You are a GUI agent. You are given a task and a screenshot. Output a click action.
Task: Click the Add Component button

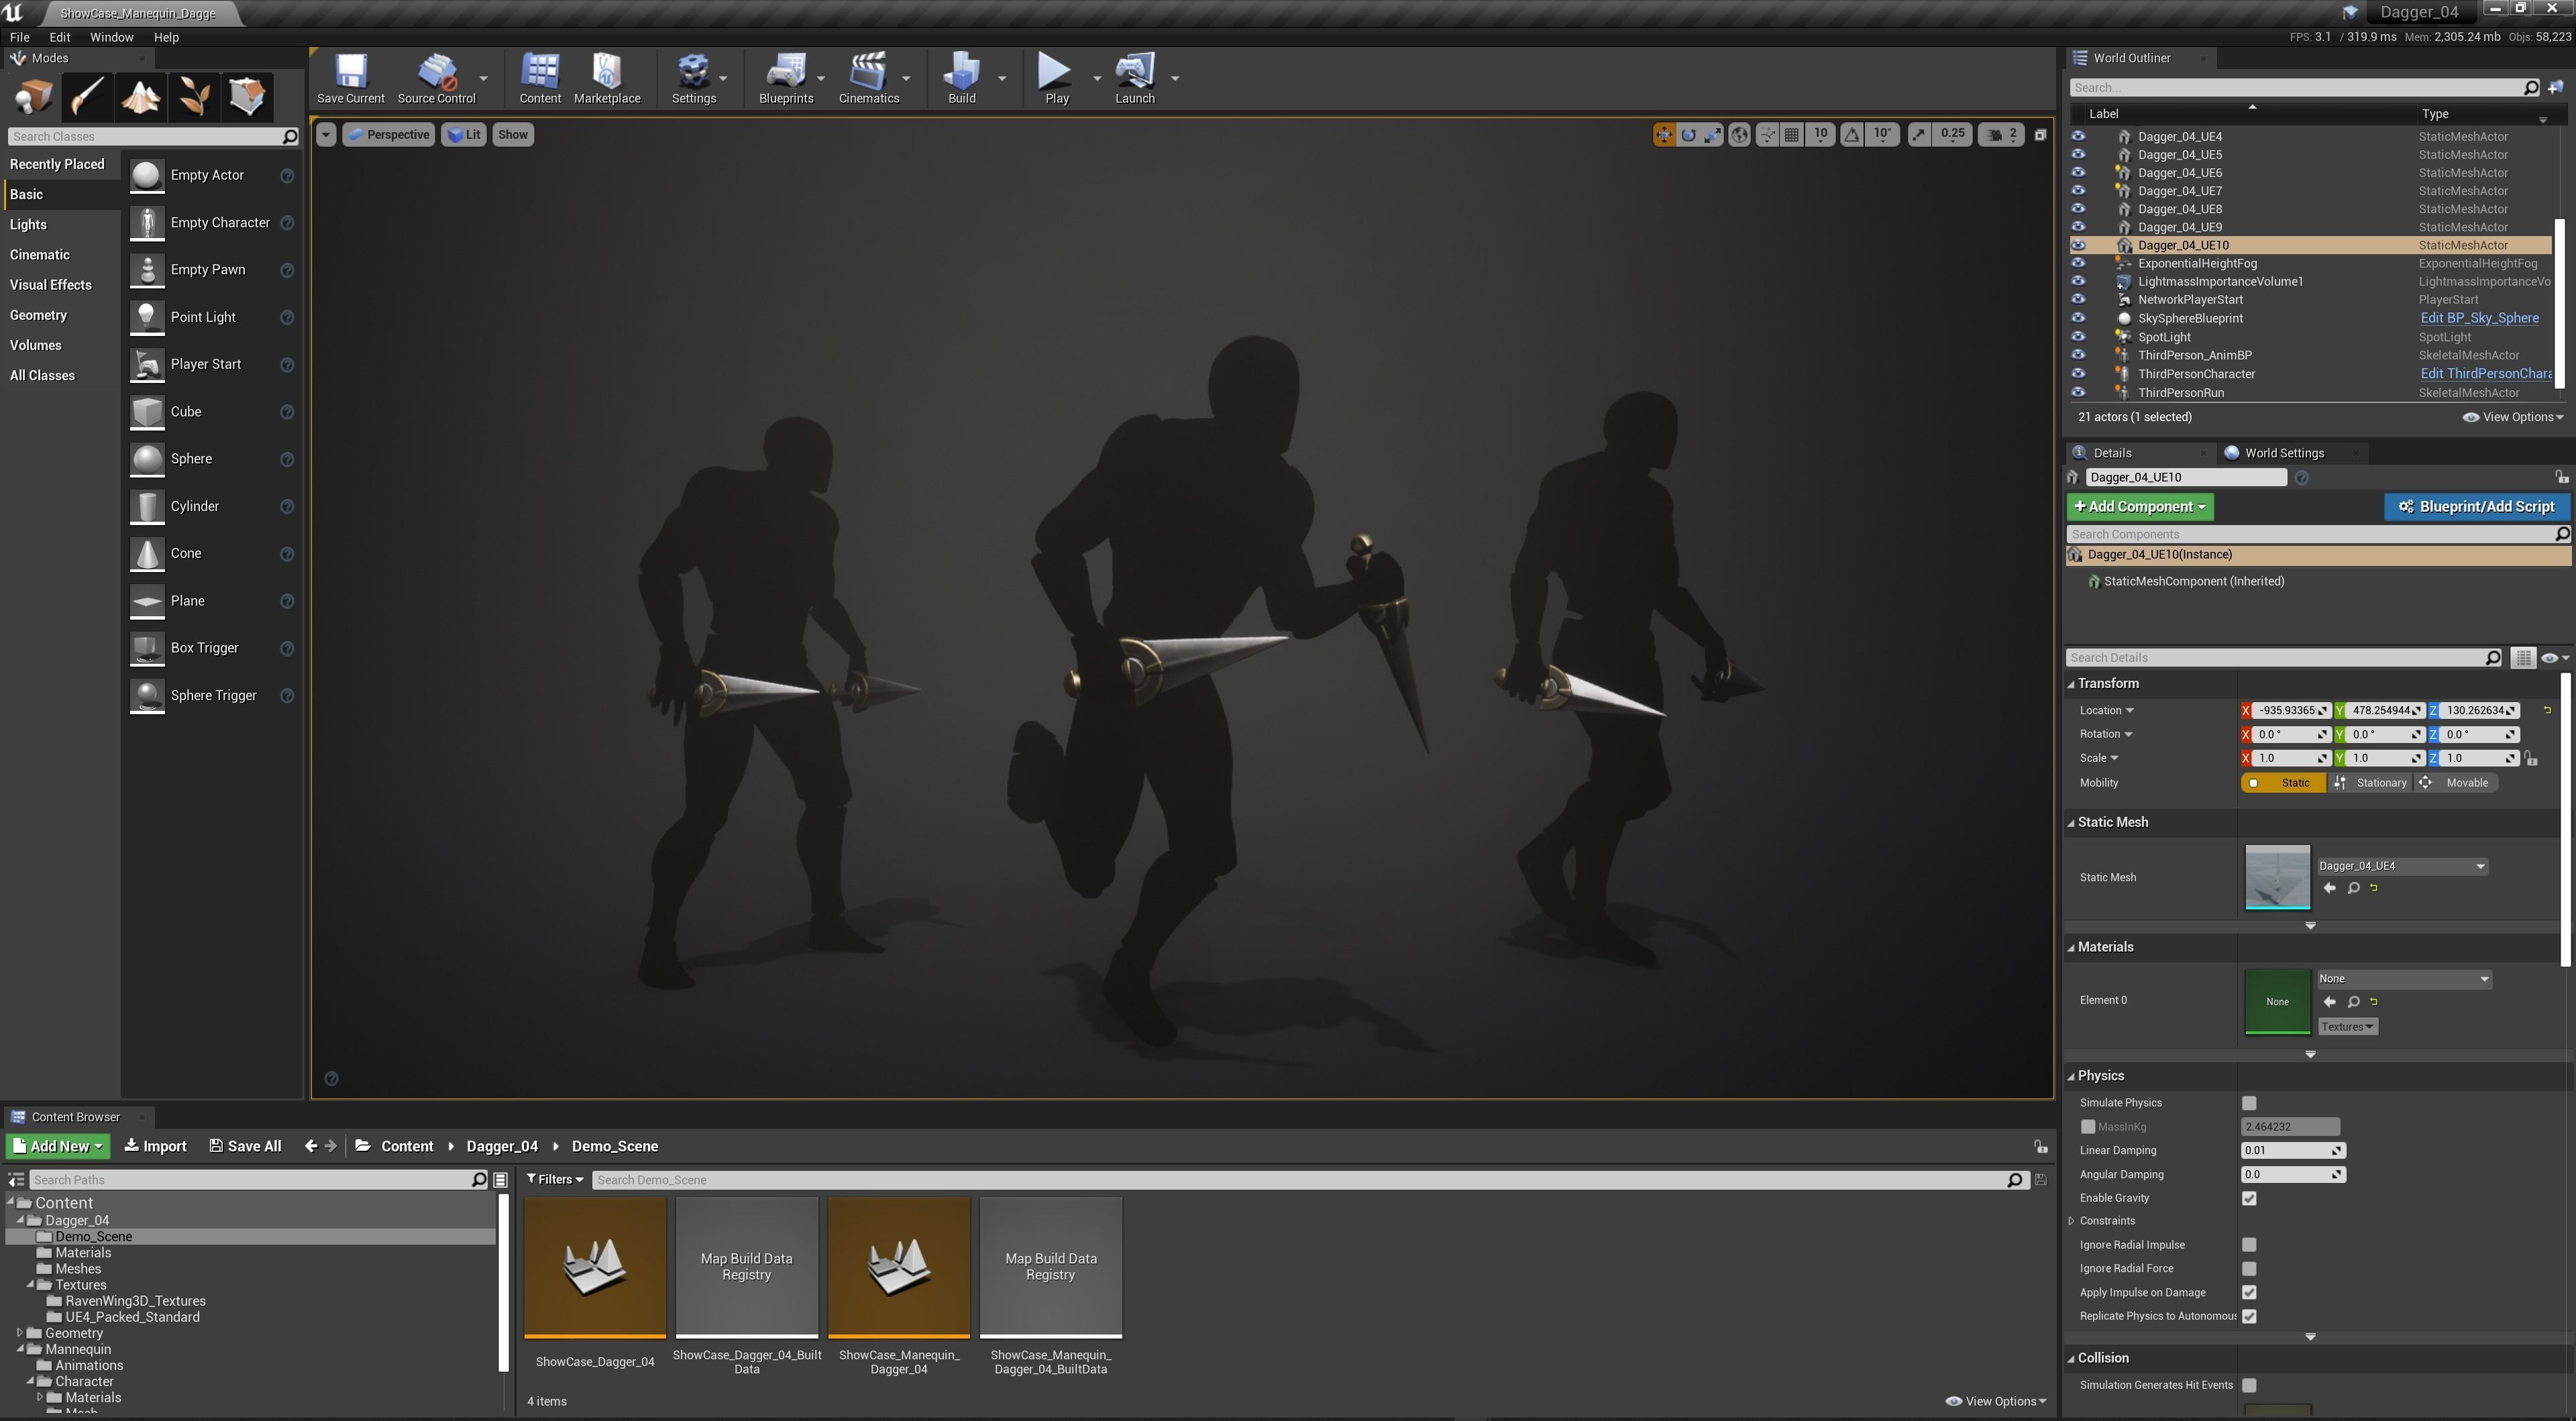[x=2140, y=507]
